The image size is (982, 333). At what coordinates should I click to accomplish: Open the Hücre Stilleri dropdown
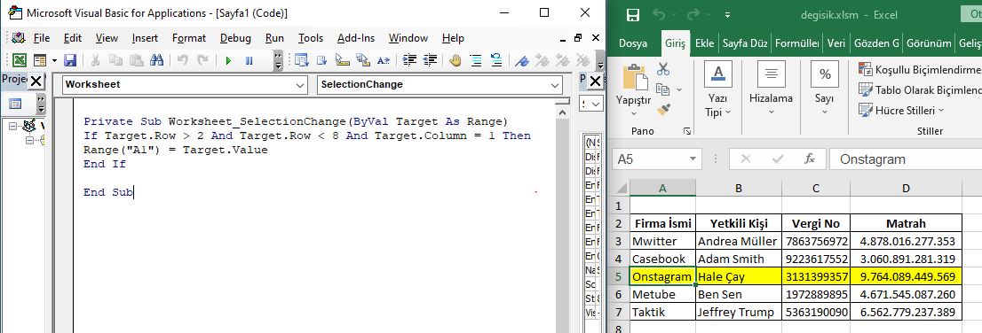(900, 110)
